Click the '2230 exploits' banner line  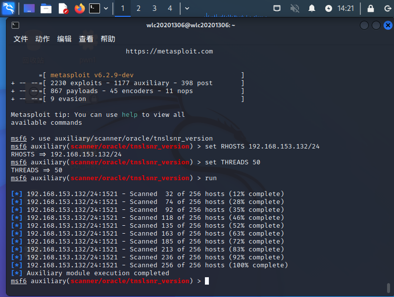click(x=127, y=83)
